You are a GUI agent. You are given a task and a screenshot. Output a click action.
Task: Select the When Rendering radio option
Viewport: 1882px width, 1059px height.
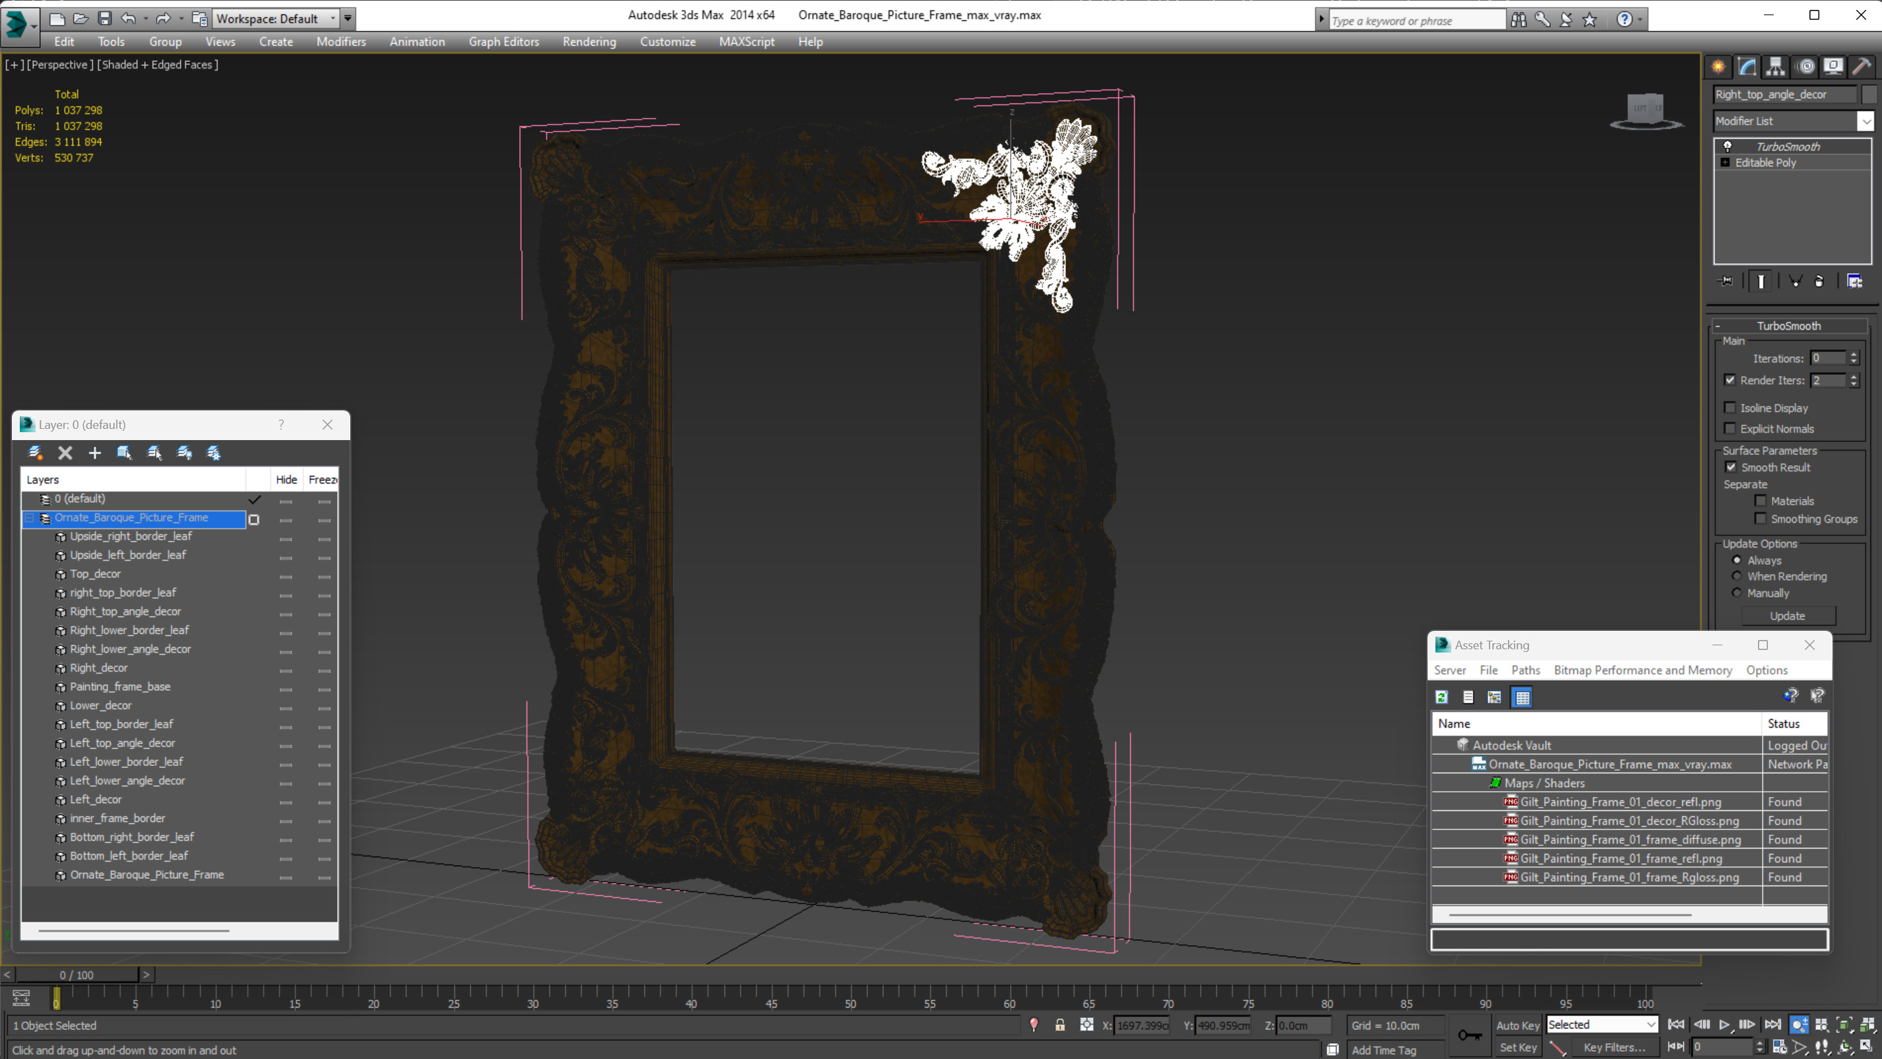[1737, 576]
